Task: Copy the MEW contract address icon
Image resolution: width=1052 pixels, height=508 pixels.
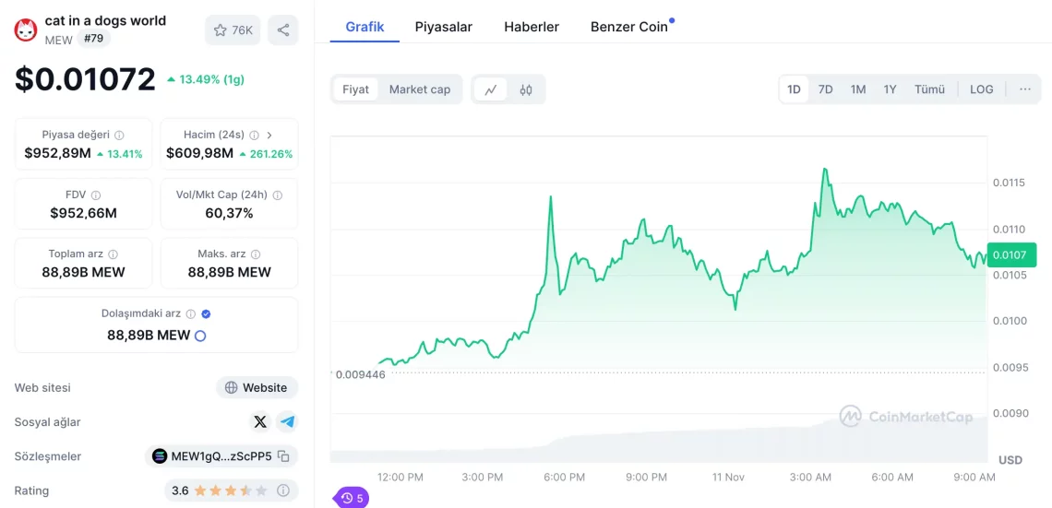Action: pos(283,455)
